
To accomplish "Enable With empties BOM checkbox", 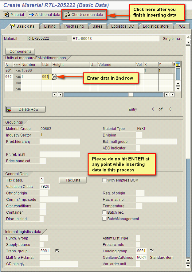I will [x=104, y=180].
